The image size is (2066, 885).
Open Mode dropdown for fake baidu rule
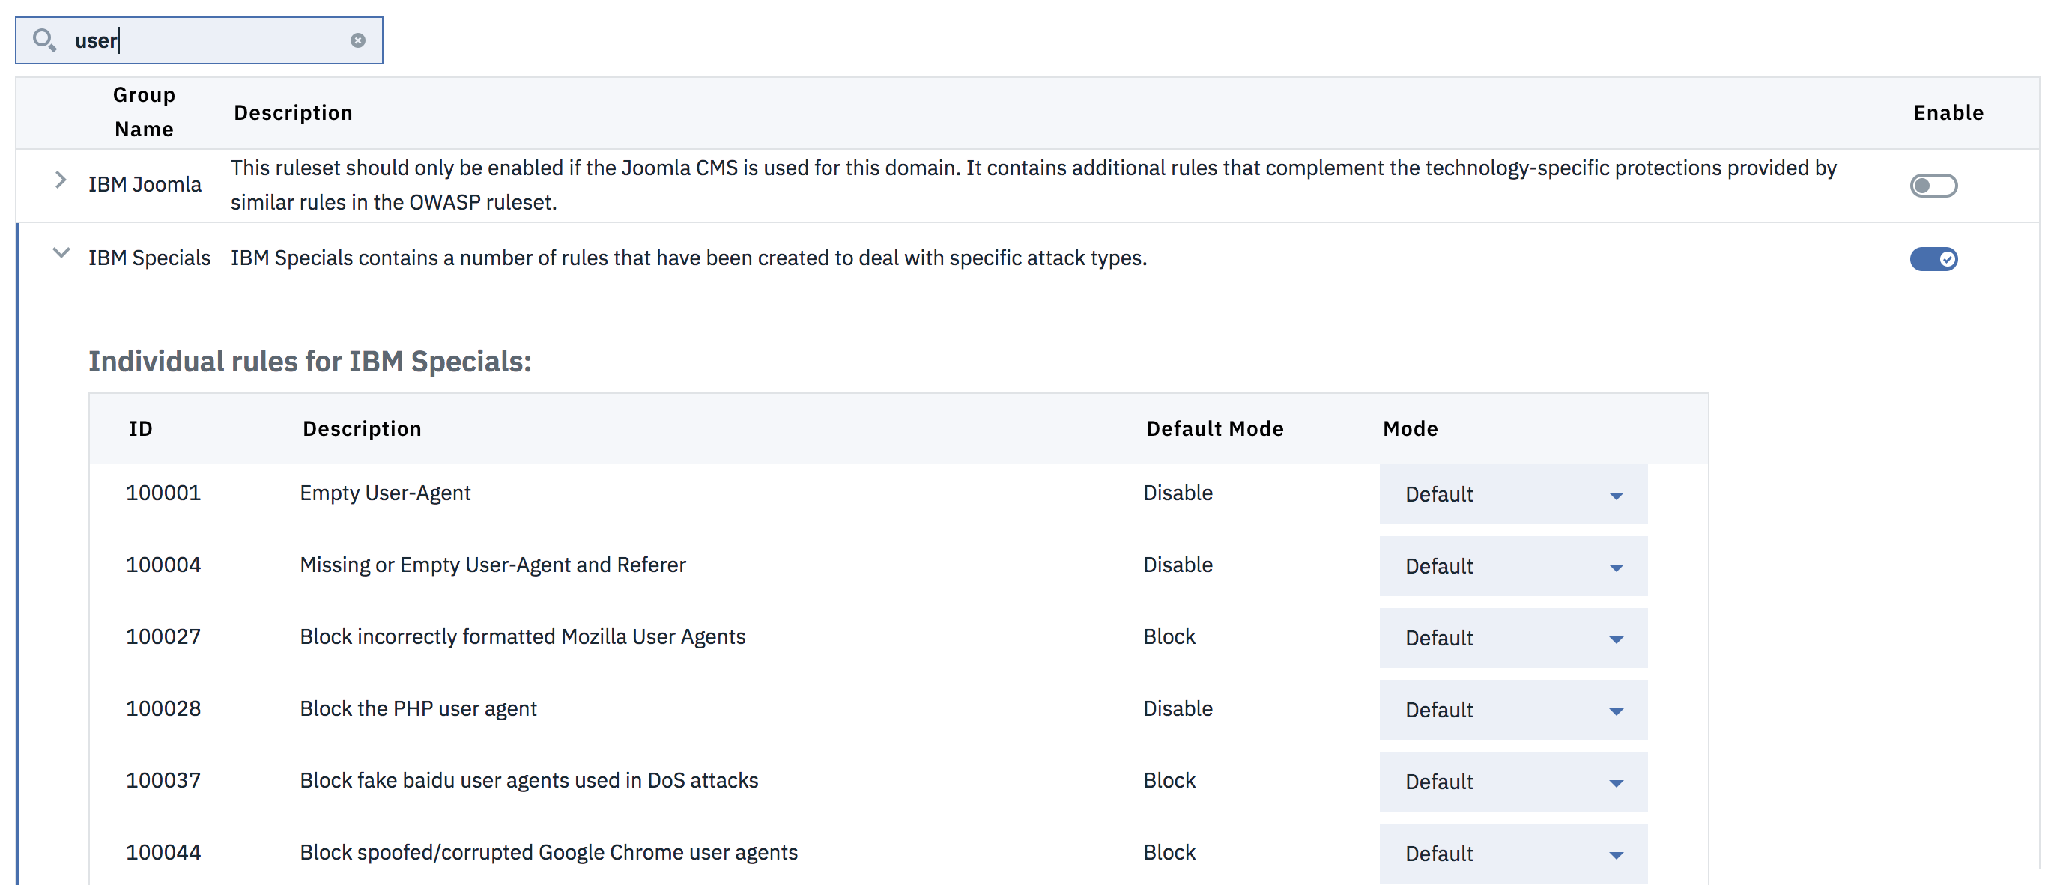click(x=1512, y=782)
